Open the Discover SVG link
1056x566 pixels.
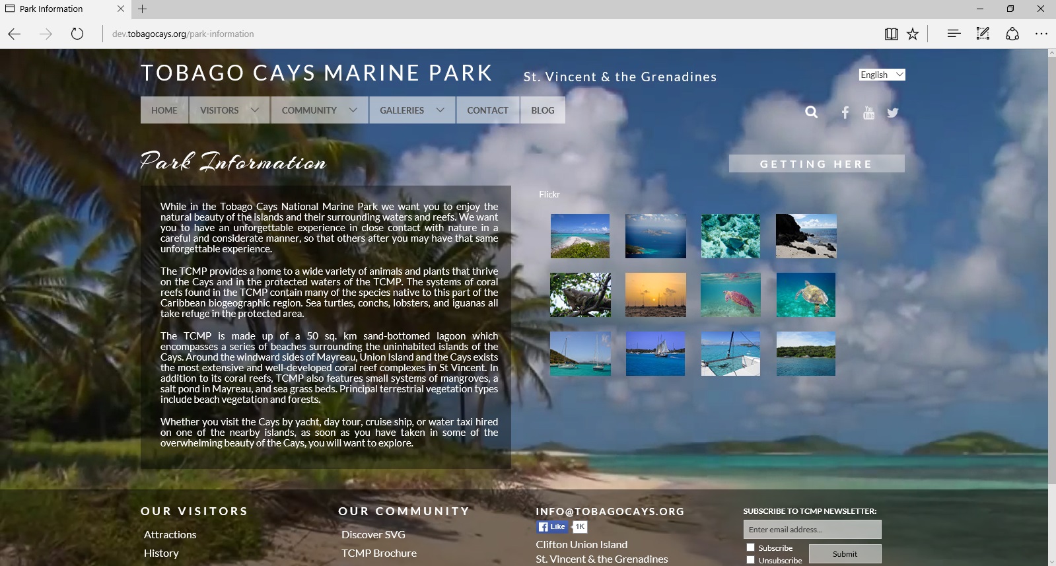point(373,535)
